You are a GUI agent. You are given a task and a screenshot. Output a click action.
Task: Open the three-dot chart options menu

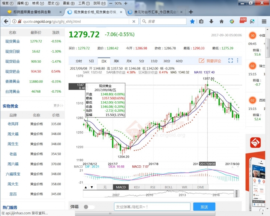238,61
